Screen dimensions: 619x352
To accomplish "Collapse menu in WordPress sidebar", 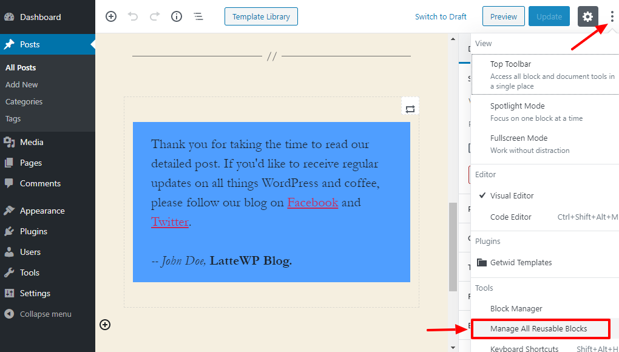I will click(46, 314).
